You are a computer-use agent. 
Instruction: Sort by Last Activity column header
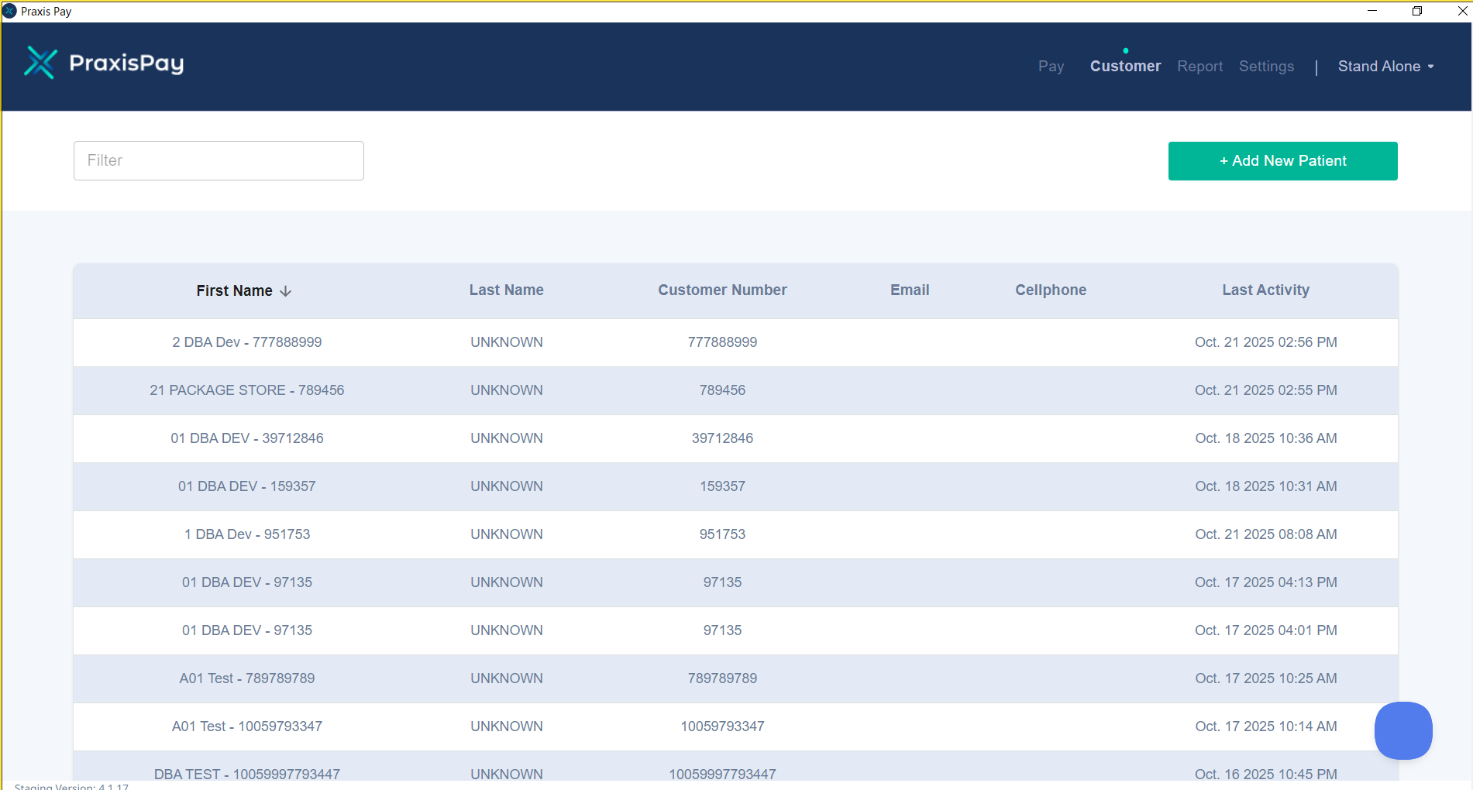[1265, 290]
